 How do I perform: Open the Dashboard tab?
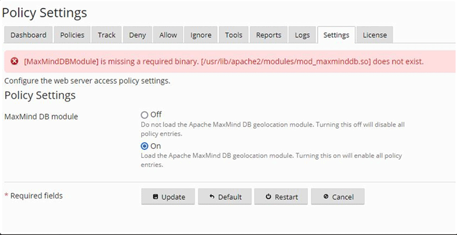pyautogui.click(x=29, y=35)
